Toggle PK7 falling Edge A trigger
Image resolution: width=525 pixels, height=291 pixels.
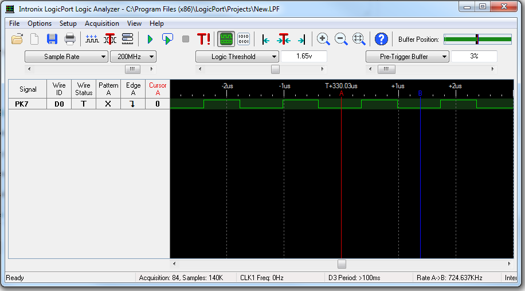[x=134, y=104]
